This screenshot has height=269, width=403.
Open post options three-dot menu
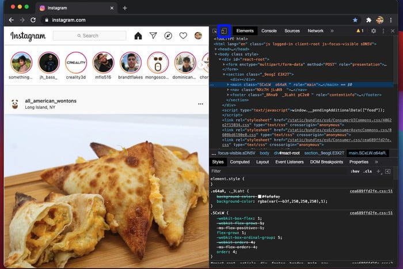point(200,104)
